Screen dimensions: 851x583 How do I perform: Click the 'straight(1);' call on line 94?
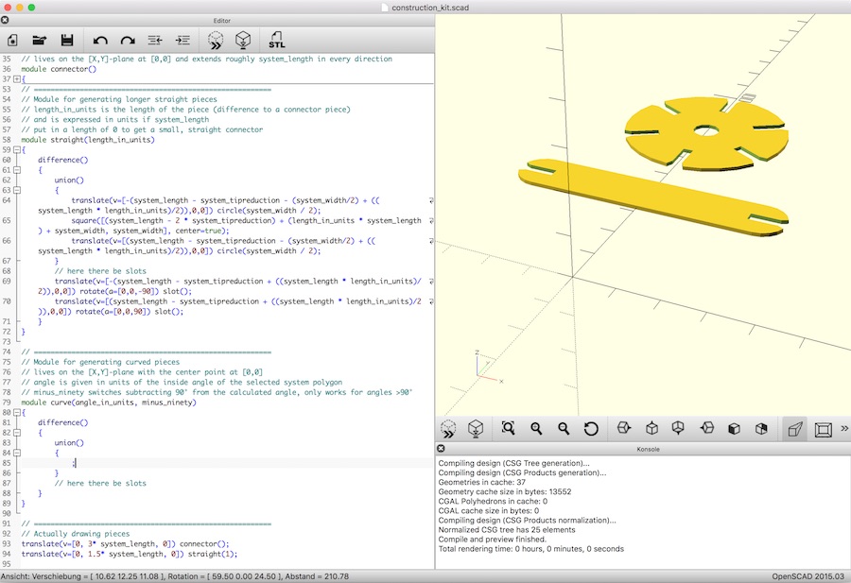[212, 554]
